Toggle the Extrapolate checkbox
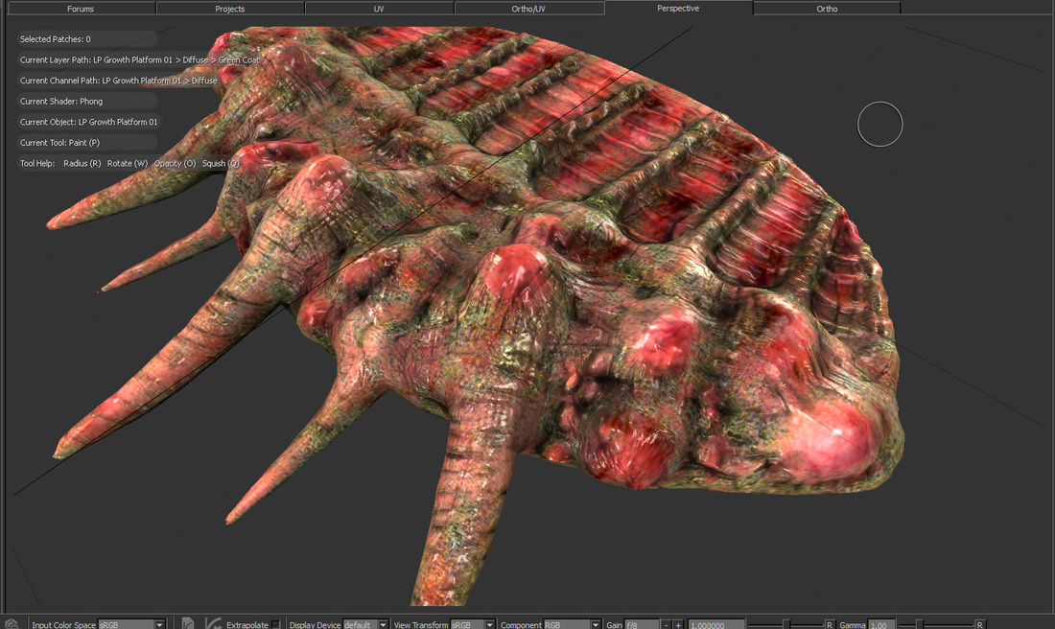Viewport: 1055px width, 629px height. [276, 625]
